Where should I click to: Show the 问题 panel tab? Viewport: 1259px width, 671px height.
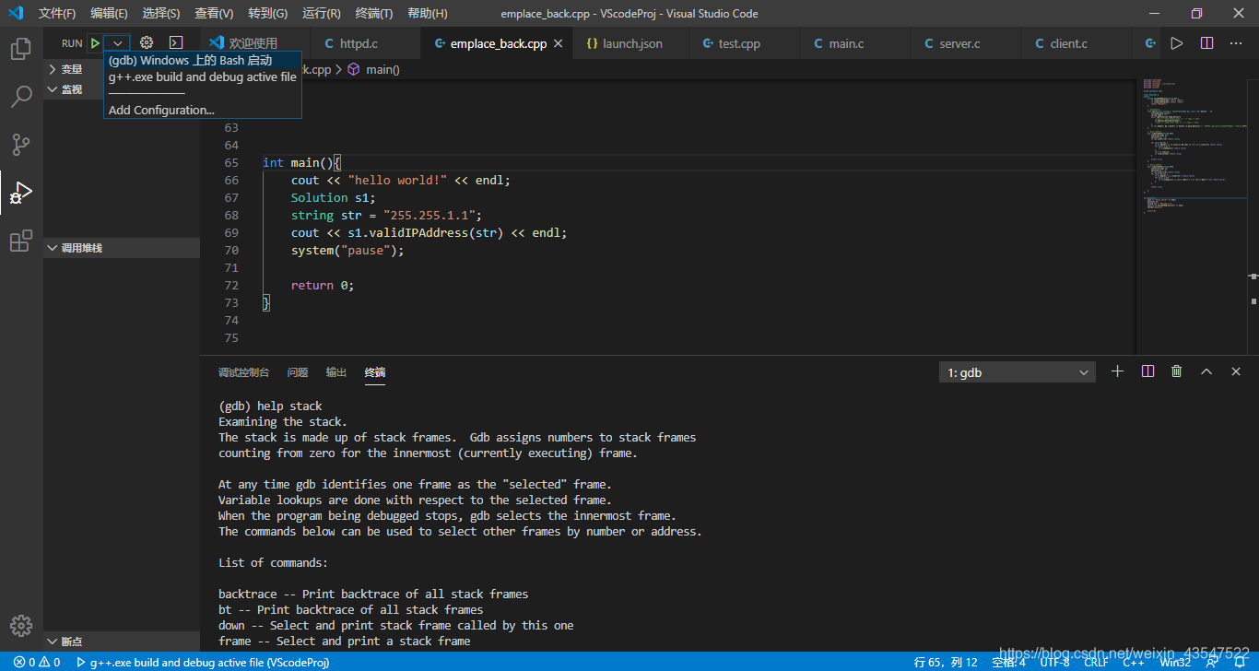(x=297, y=372)
